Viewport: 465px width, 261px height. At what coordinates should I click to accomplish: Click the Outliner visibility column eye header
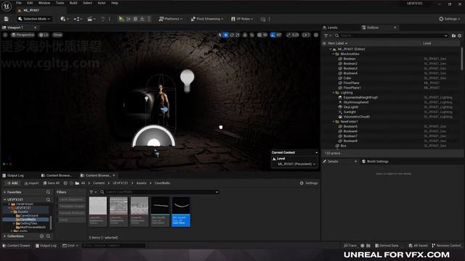coord(324,43)
